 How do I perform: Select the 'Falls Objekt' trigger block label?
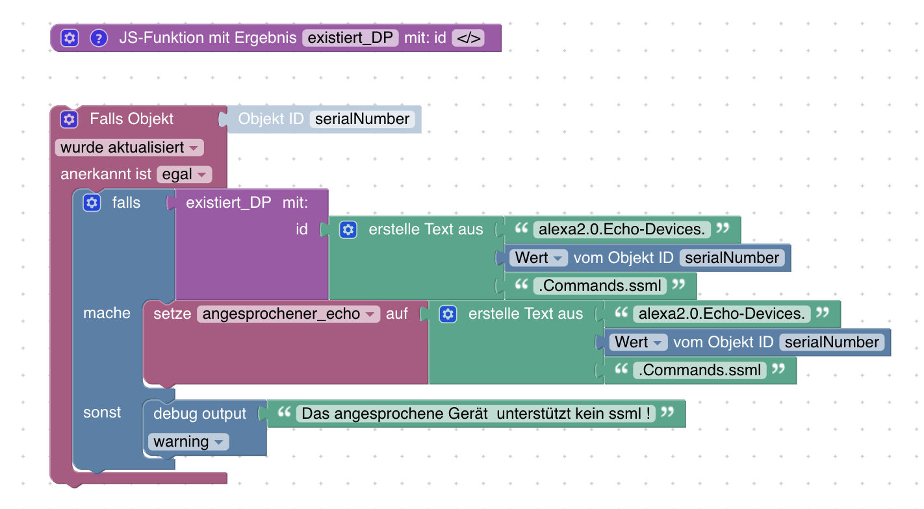pos(131,119)
